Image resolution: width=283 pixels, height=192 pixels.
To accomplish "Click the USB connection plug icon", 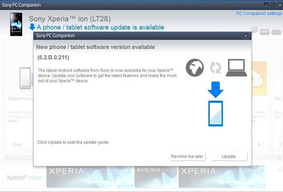I will pyautogui.click(x=254, y=30).
